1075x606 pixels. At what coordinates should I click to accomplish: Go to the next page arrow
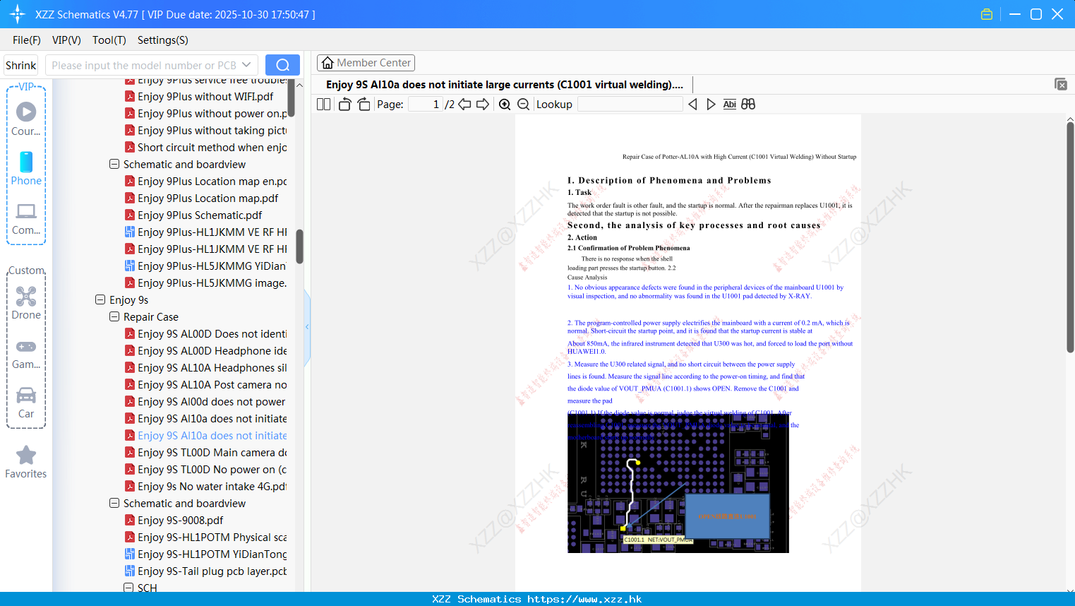click(483, 105)
